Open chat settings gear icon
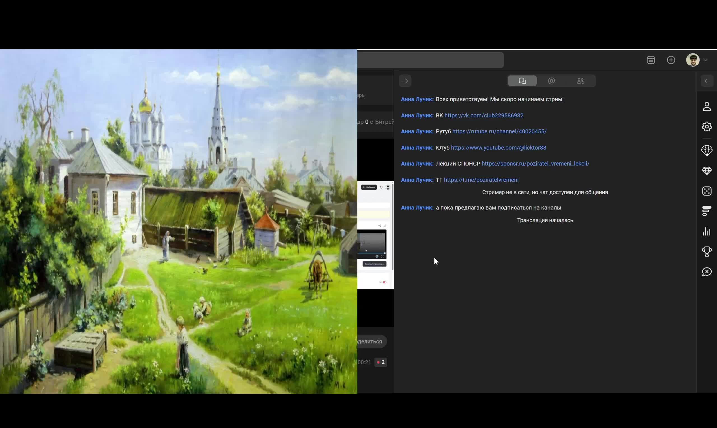The image size is (717, 428). click(x=707, y=127)
